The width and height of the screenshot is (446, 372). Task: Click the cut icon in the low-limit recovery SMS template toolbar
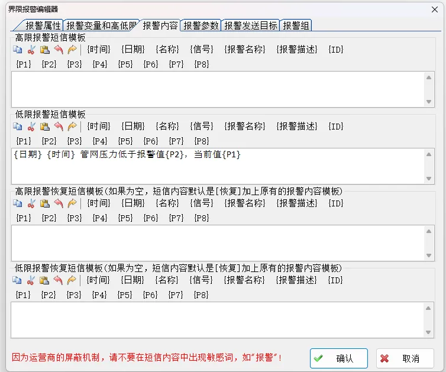point(31,280)
